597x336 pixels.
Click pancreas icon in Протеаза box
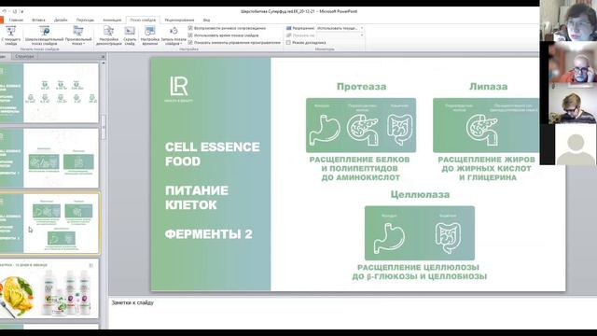363,130
